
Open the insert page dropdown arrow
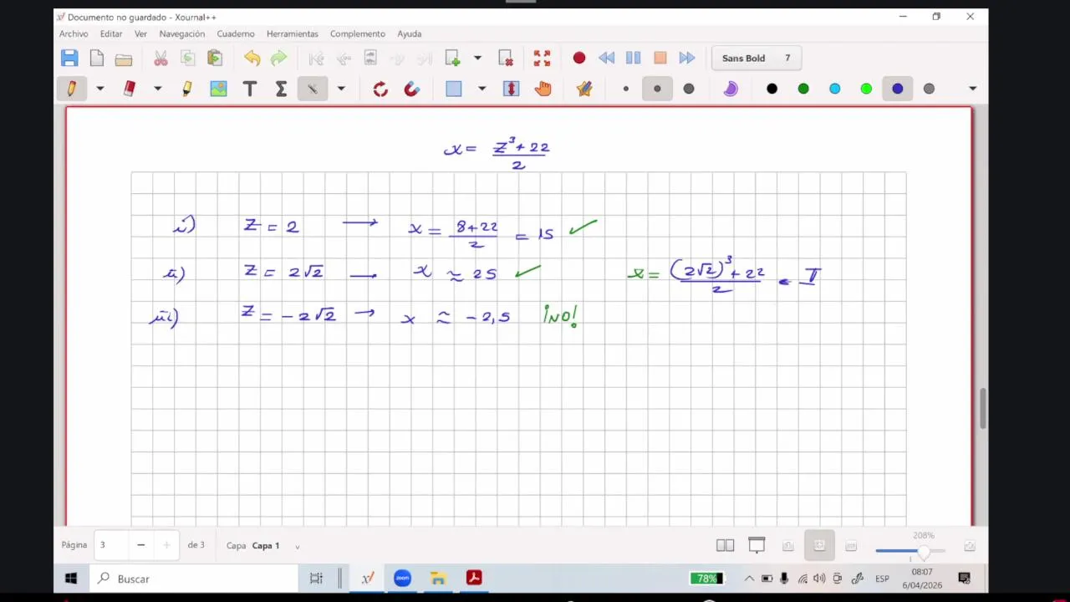(x=477, y=58)
